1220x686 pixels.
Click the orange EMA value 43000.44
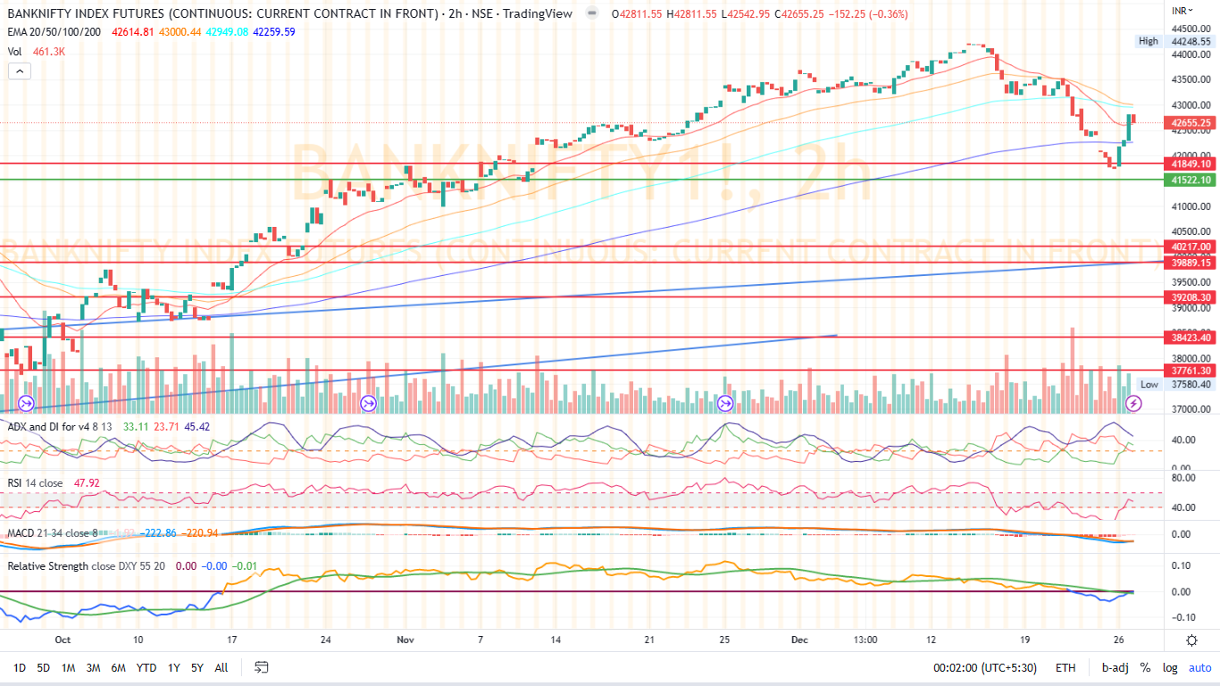click(180, 32)
